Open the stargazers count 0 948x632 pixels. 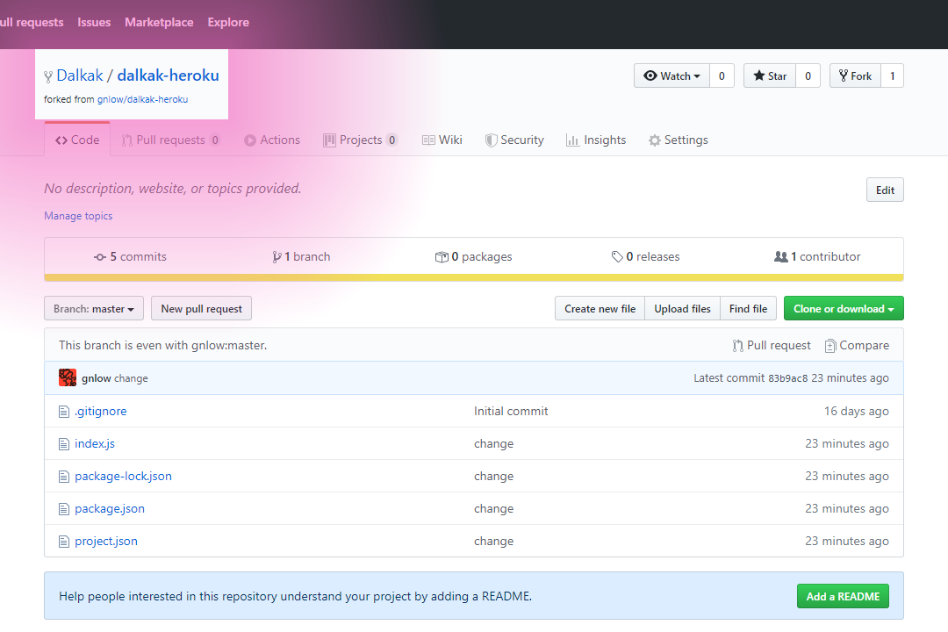tap(808, 75)
